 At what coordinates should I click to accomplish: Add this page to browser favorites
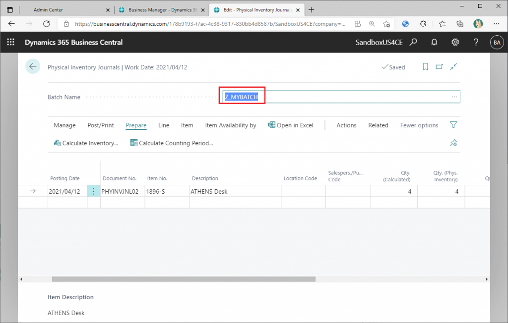[x=386, y=24]
